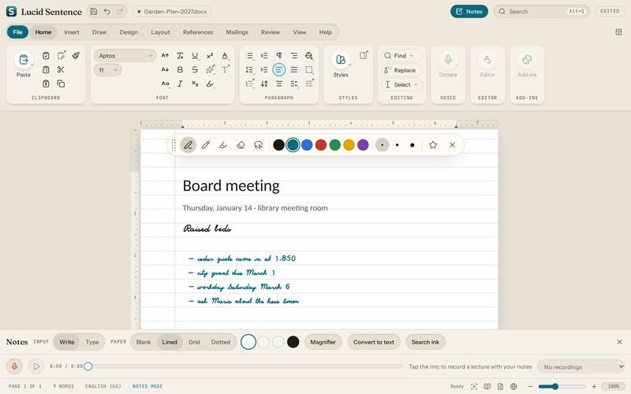Toggle Notes mode button in title bar
Screen dimensions: 631x394
pos(469,11)
